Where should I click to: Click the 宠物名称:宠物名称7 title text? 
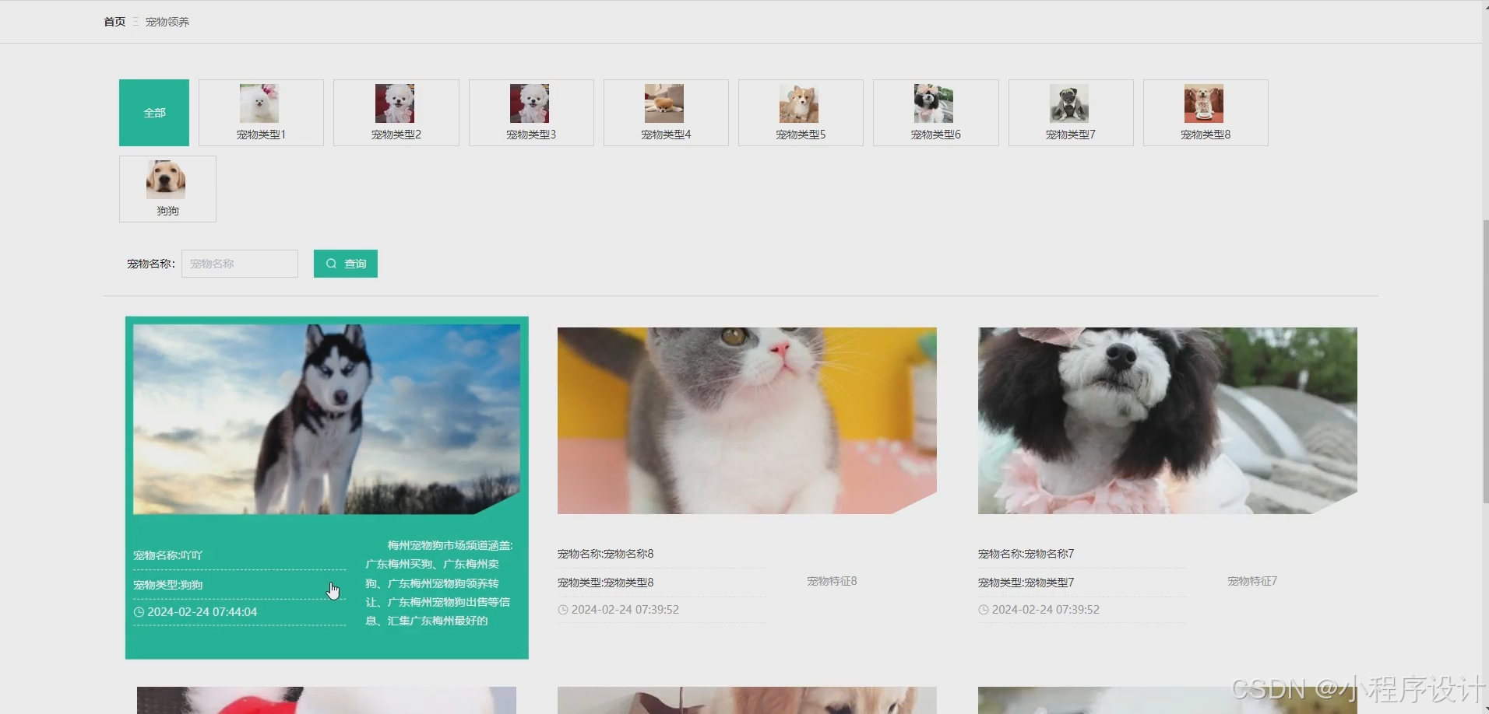[x=1026, y=554]
